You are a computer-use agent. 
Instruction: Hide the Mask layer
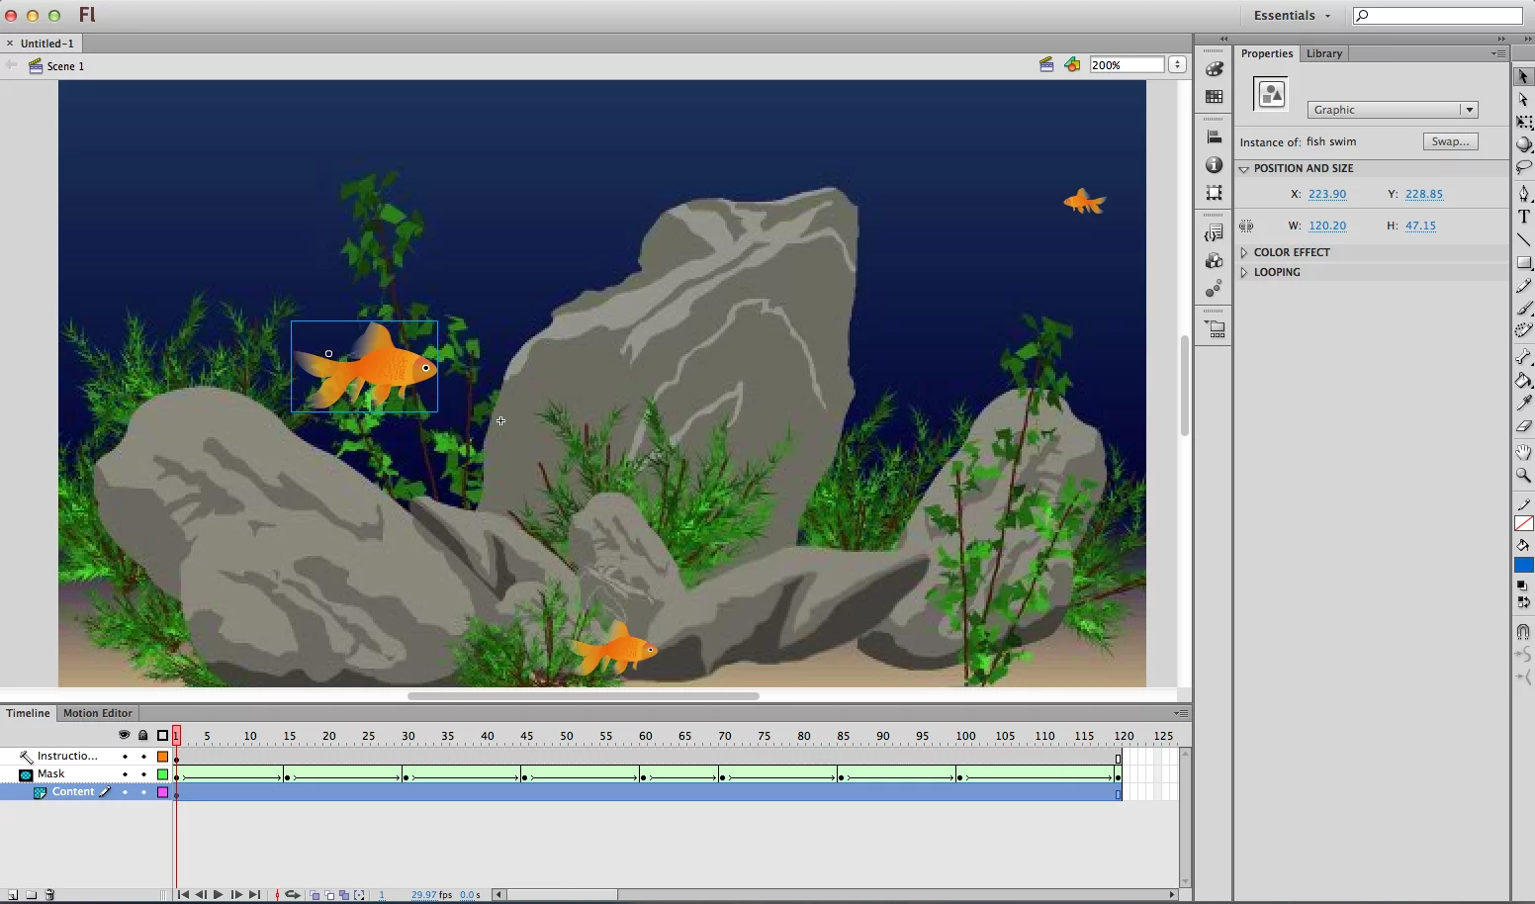125,773
